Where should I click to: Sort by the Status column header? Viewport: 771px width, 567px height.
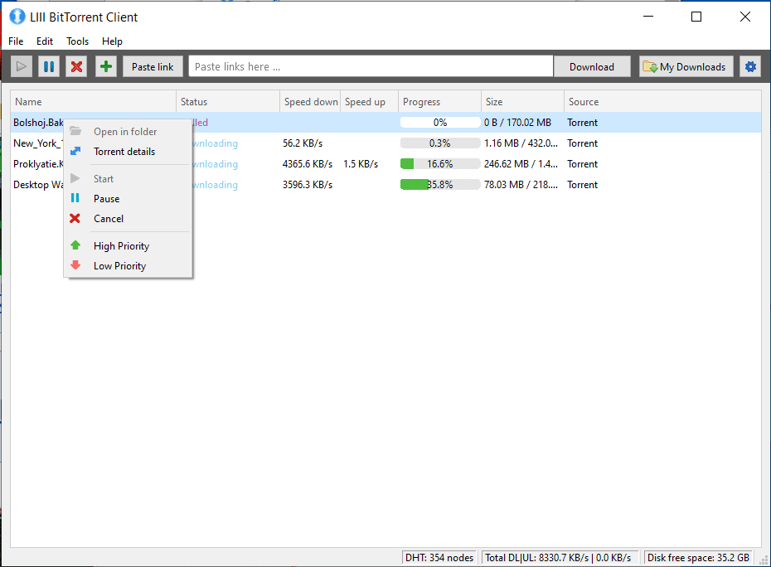coord(228,102)
